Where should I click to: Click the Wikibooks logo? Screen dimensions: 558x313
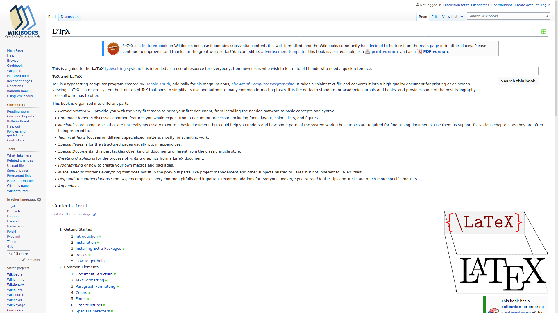(x=23, y=21)
